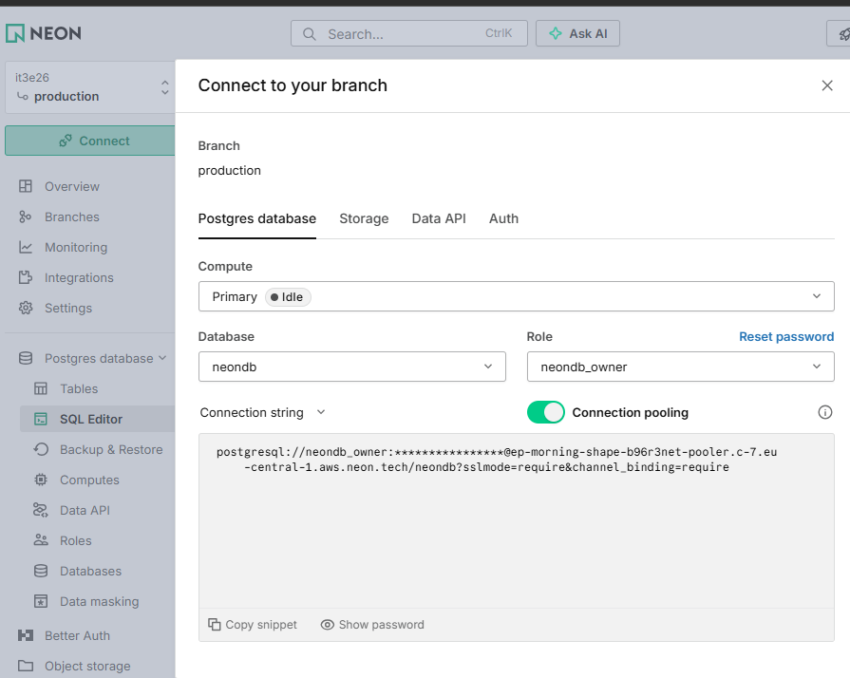The width and height of the screenshot is (850, 678).
Task: Switch to the Storage tab
Action: (x=364, y=218)
